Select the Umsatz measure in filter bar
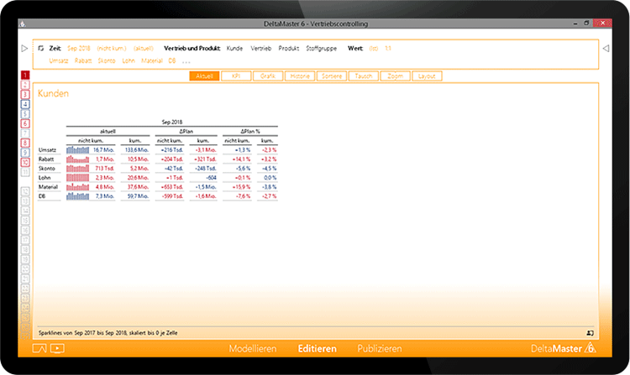The image size is (630, 375). 59,60
